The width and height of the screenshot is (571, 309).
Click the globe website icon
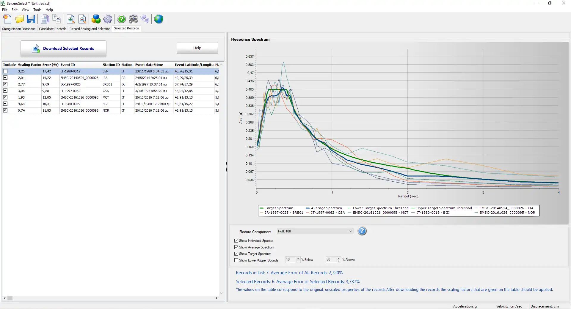pos(159,19)
